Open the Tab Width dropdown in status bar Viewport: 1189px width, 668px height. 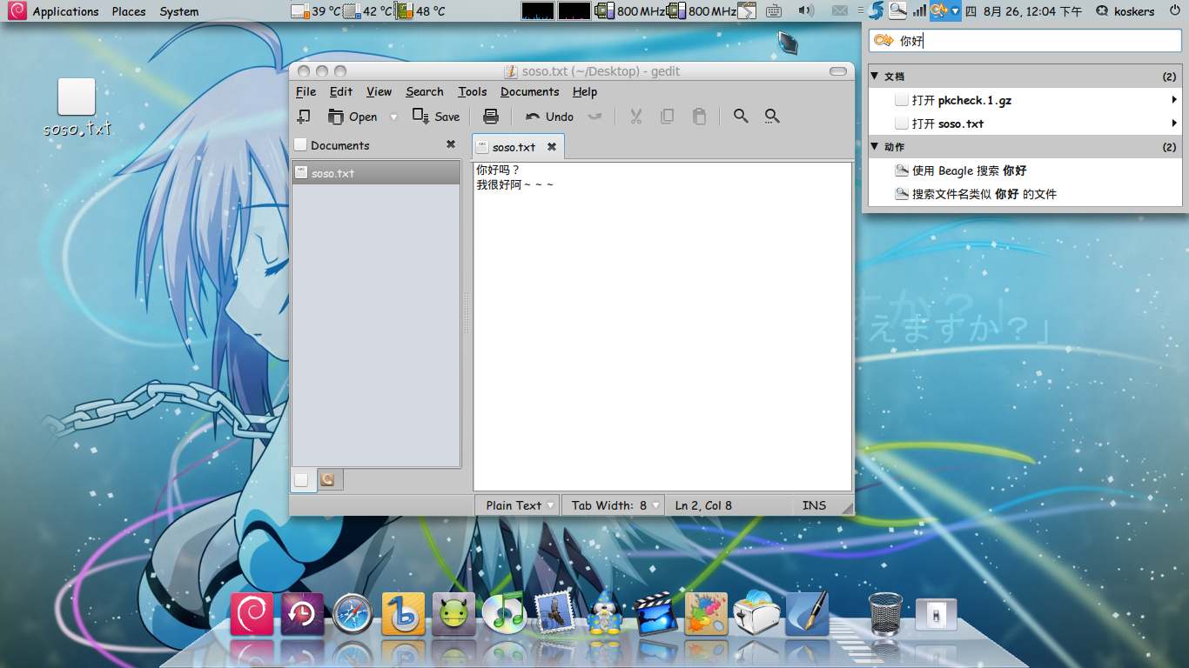click(x=613, y=505)
